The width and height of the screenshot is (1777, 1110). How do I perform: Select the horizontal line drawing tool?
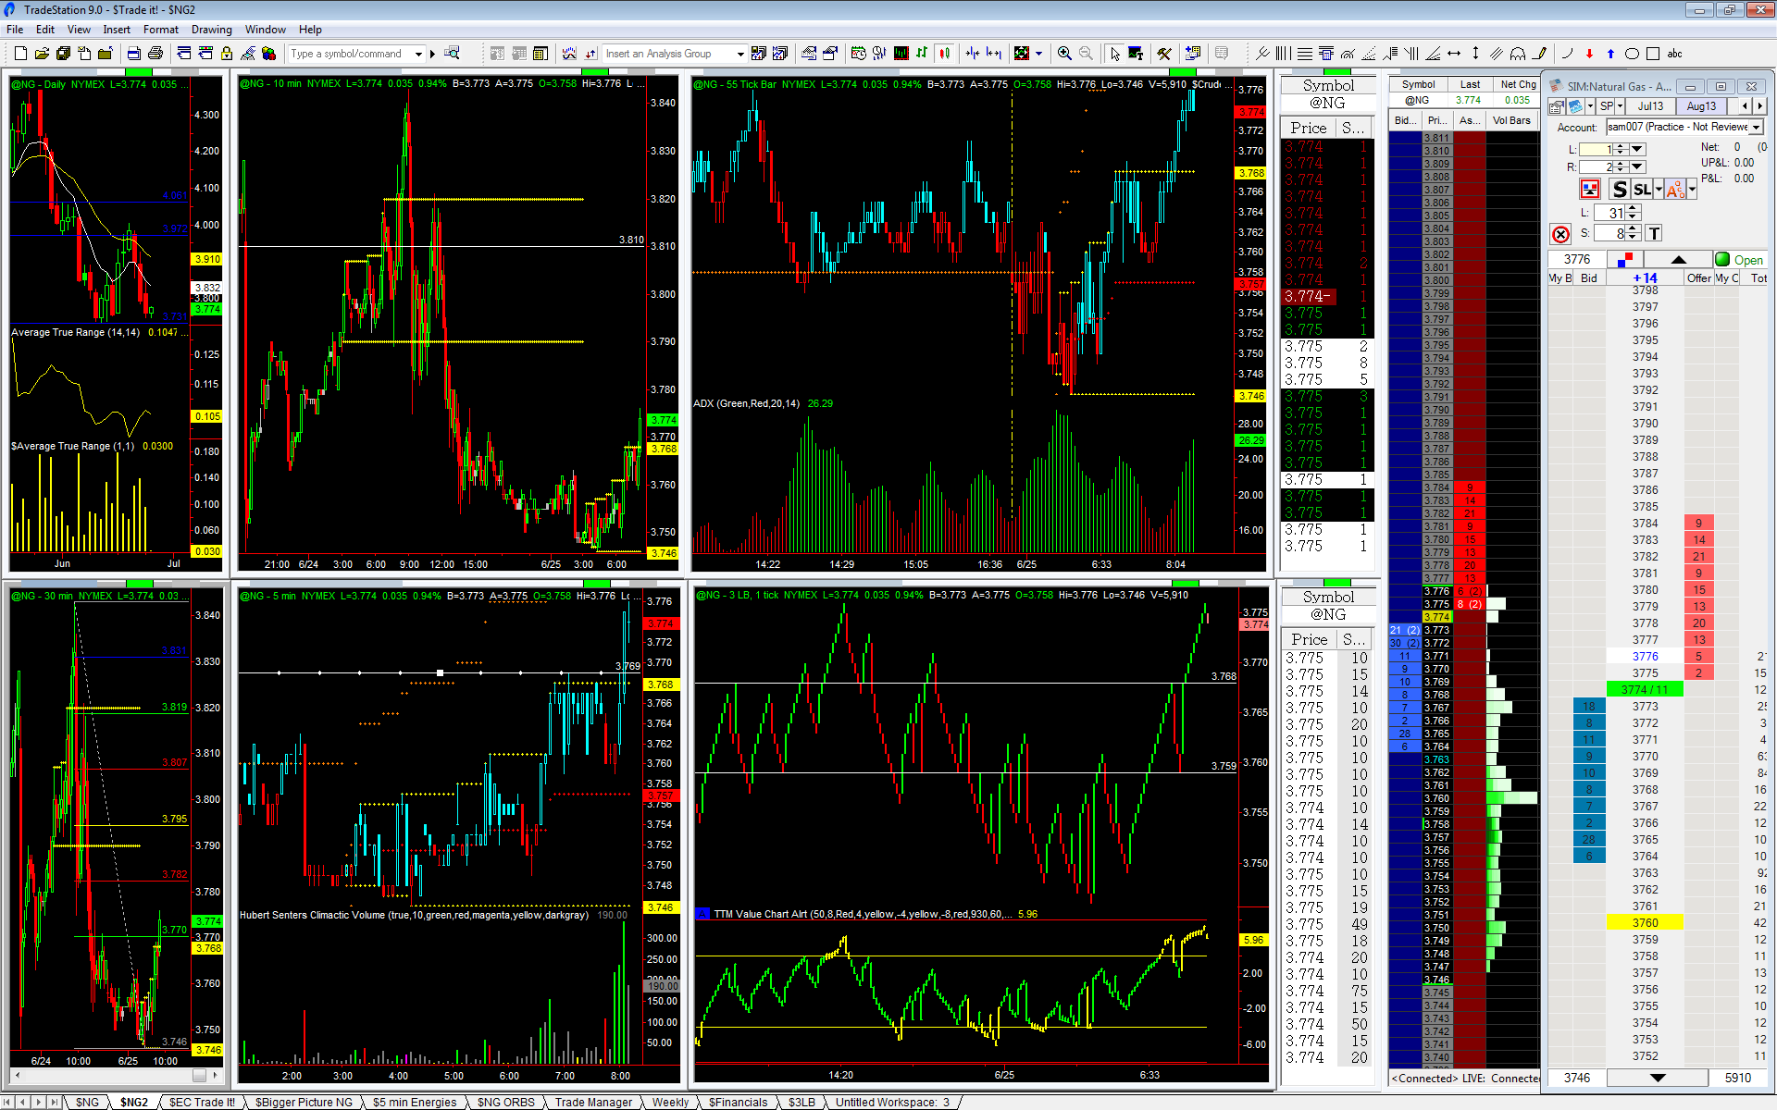click(x=1454, y=54)
